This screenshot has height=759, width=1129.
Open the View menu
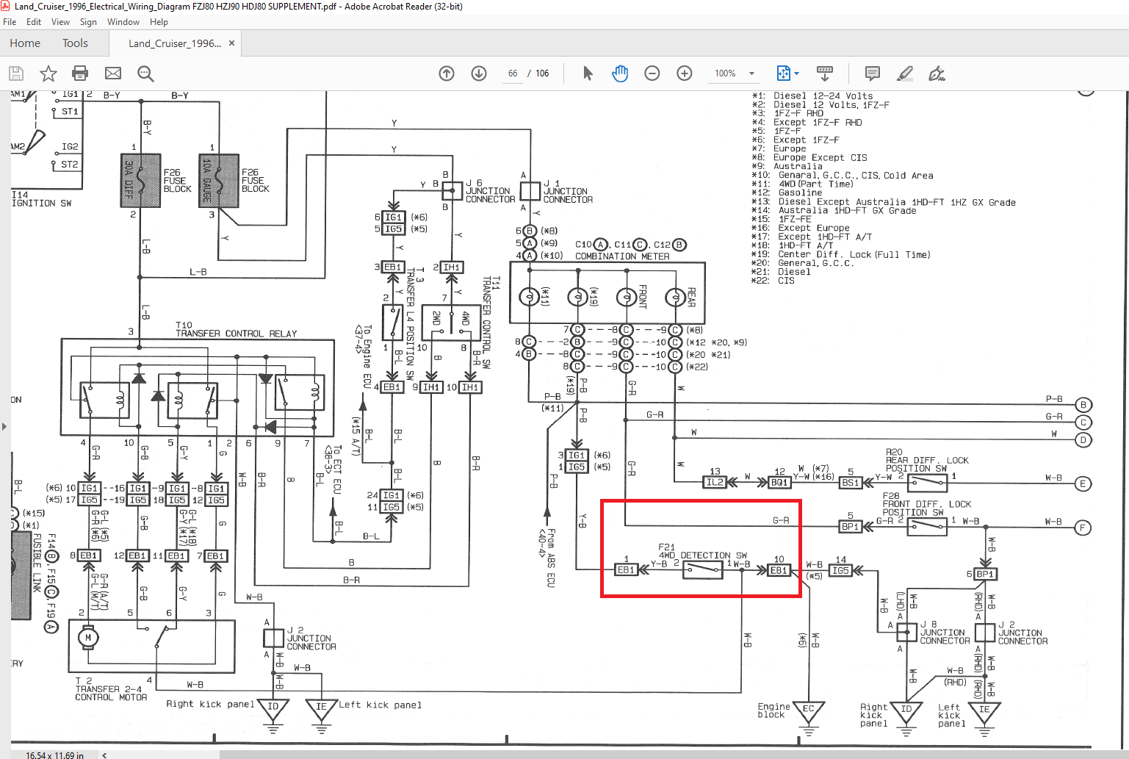coord(61,22)
